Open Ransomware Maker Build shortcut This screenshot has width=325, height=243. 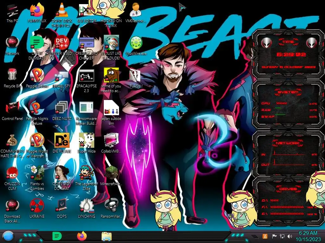point(86,113)
